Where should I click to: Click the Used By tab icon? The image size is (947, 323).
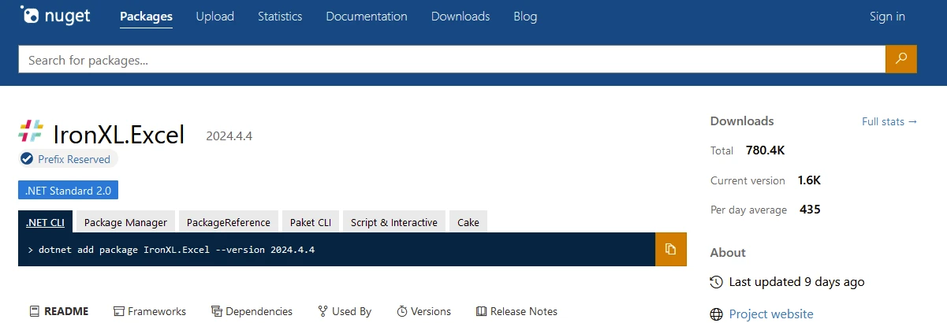323,311
